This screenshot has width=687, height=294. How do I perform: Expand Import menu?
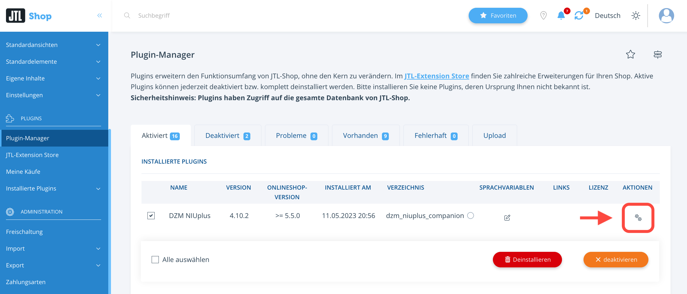click(54, 249)
